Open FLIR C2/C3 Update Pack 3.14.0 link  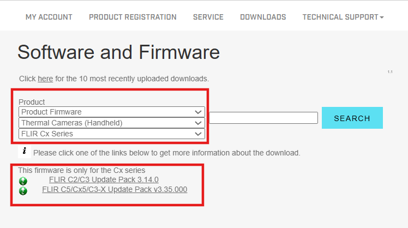[x=104, y=179]
